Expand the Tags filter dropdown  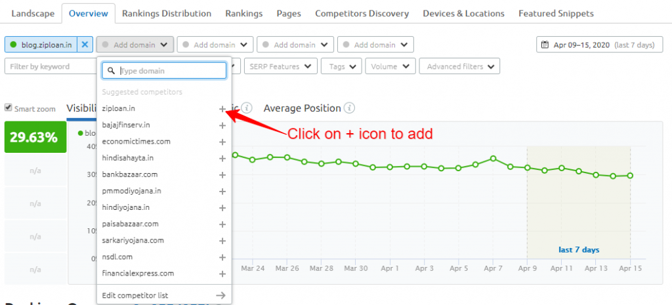pyautogui.click(x=341, y=66)
